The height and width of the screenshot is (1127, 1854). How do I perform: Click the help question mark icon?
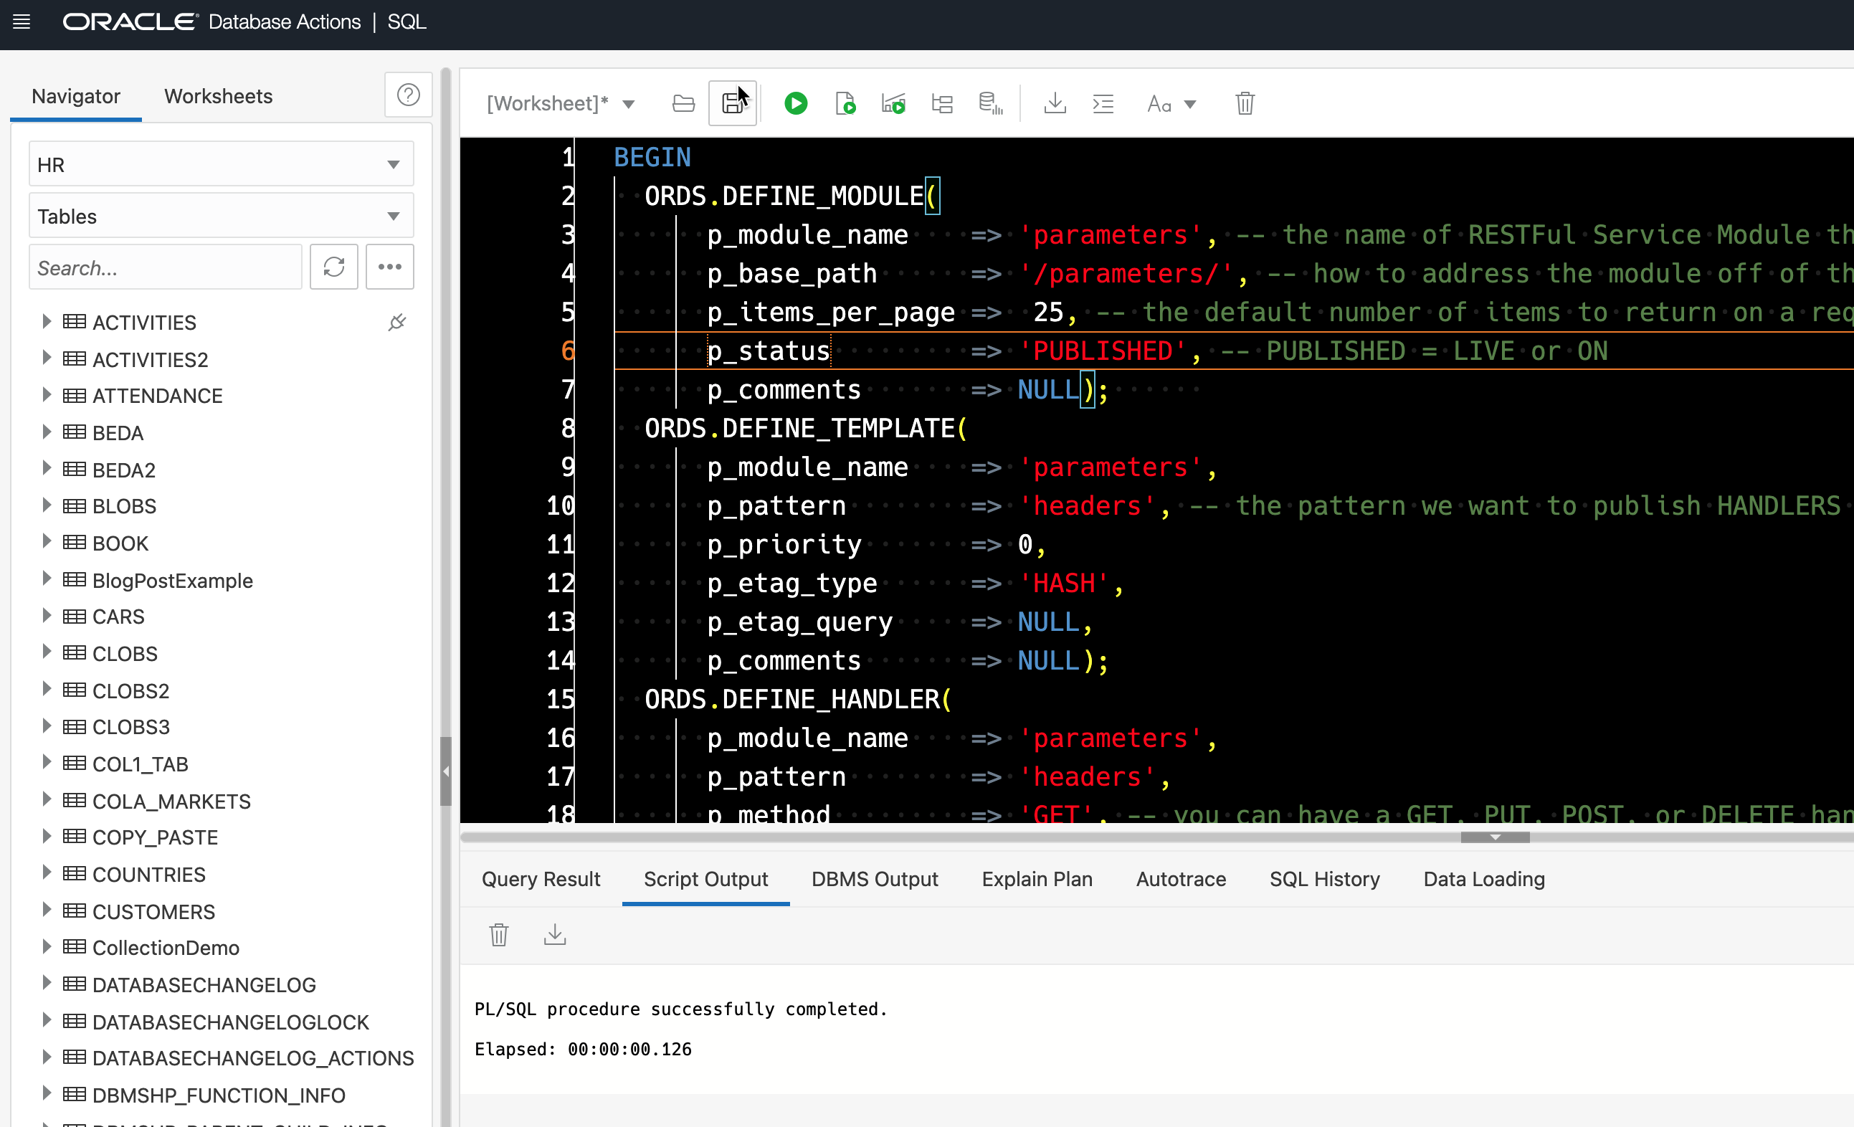tap(408, 95)
